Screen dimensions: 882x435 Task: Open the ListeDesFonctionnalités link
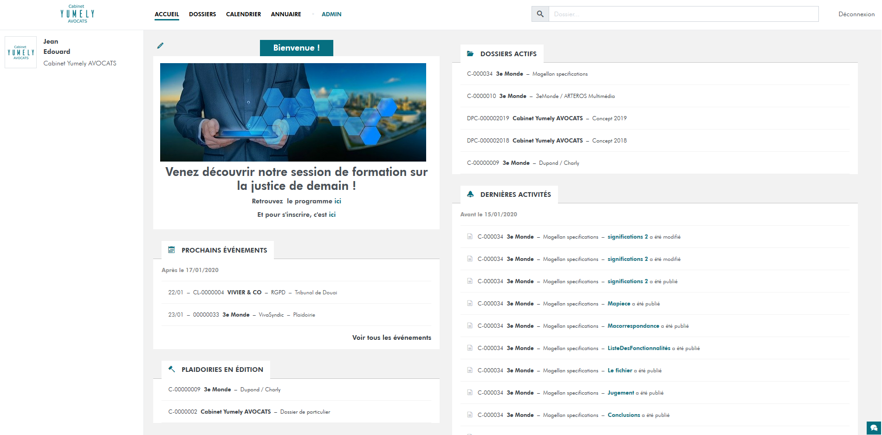pos(639,348)
